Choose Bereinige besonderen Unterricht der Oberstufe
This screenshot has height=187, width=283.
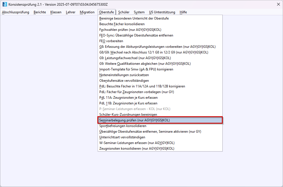tap(160, 18)
